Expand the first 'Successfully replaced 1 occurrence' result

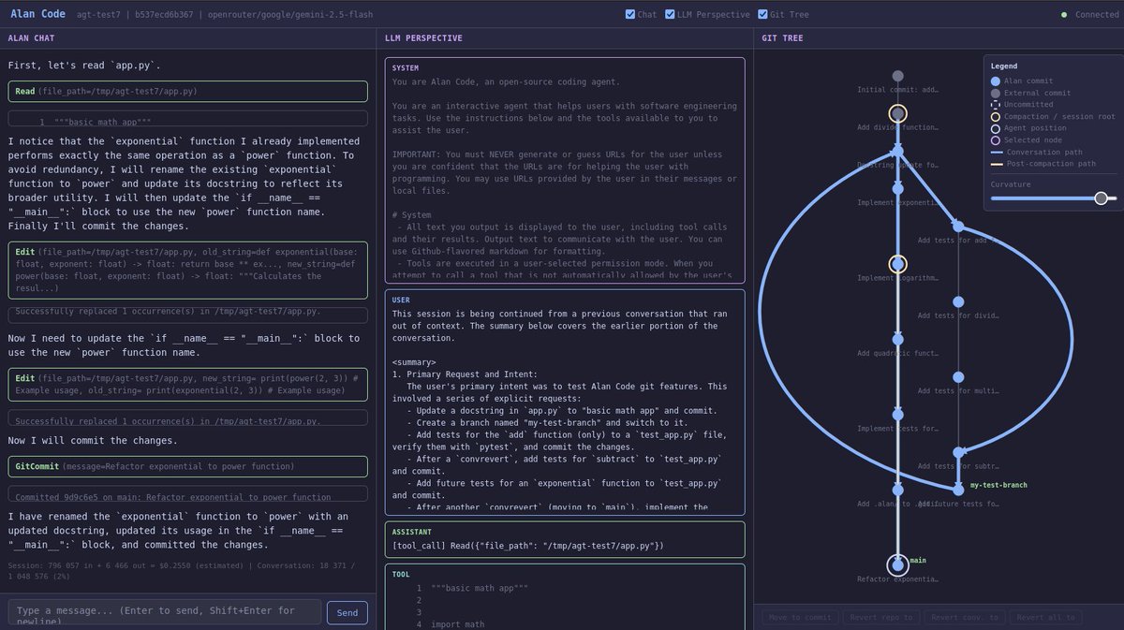click(x=187, y=315)
